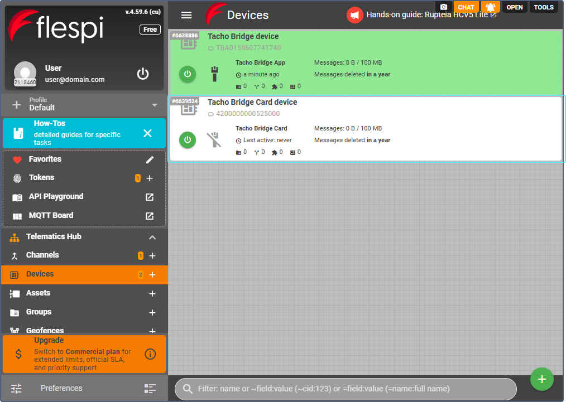Show Upgrade plan info

tap(150, 354)
